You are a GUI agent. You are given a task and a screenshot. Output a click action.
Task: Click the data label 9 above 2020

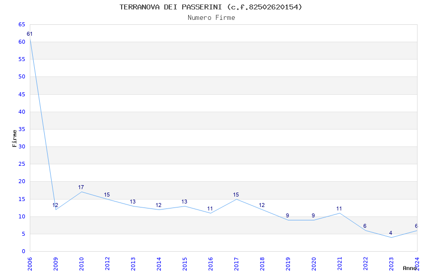(x=313, y=216)
